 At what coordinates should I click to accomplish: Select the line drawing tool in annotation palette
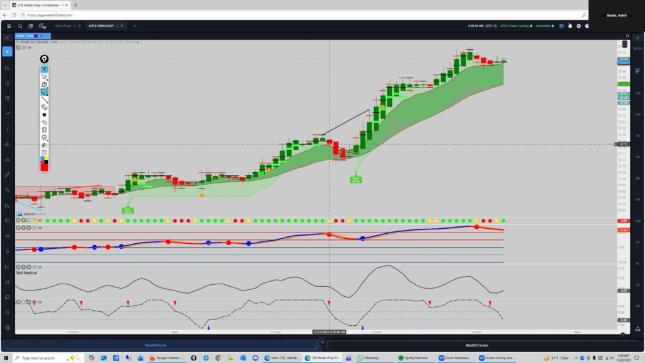45,100
